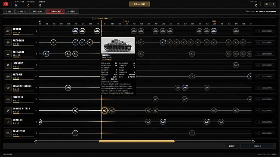Select the only Infantry tech node

click(x=236, y=65)
